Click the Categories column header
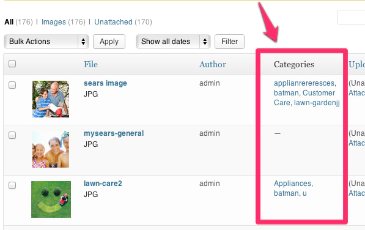This screenshot has width=365, height=230. click(293, 64)
